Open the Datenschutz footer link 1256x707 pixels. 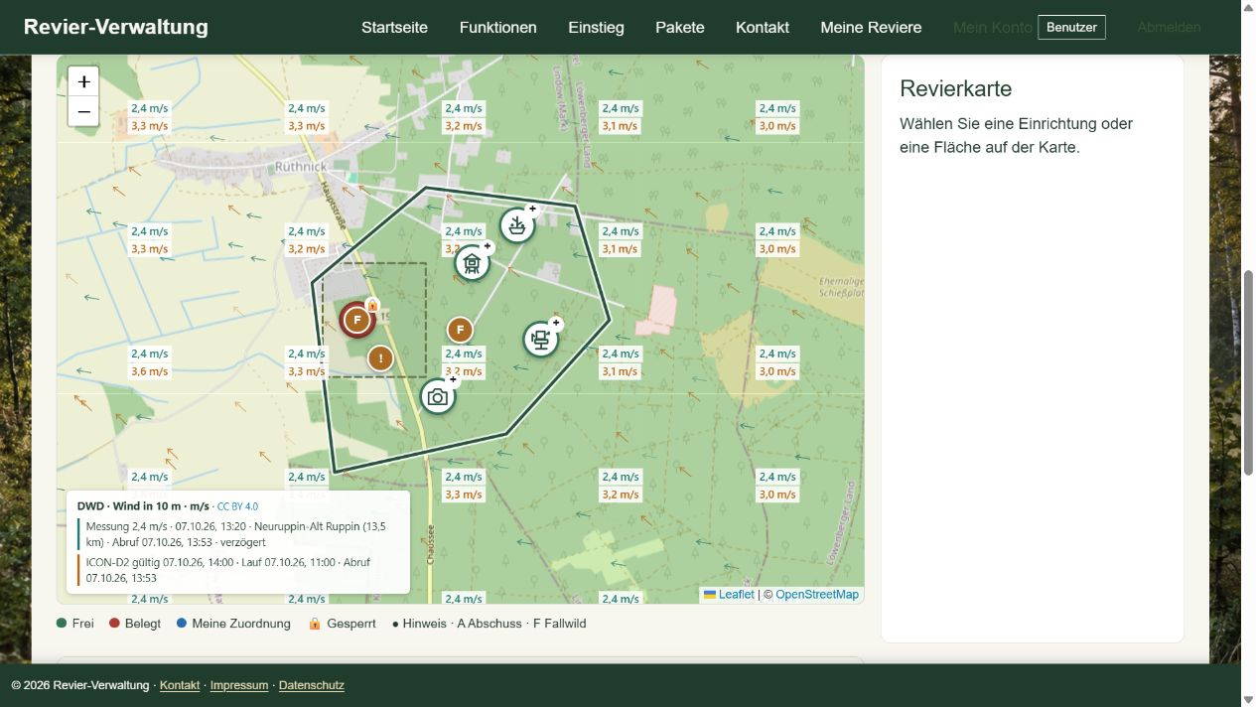click(x=312, y=685)
